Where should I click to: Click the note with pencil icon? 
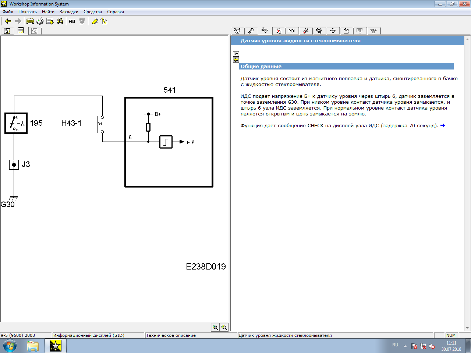pos(105,21)
